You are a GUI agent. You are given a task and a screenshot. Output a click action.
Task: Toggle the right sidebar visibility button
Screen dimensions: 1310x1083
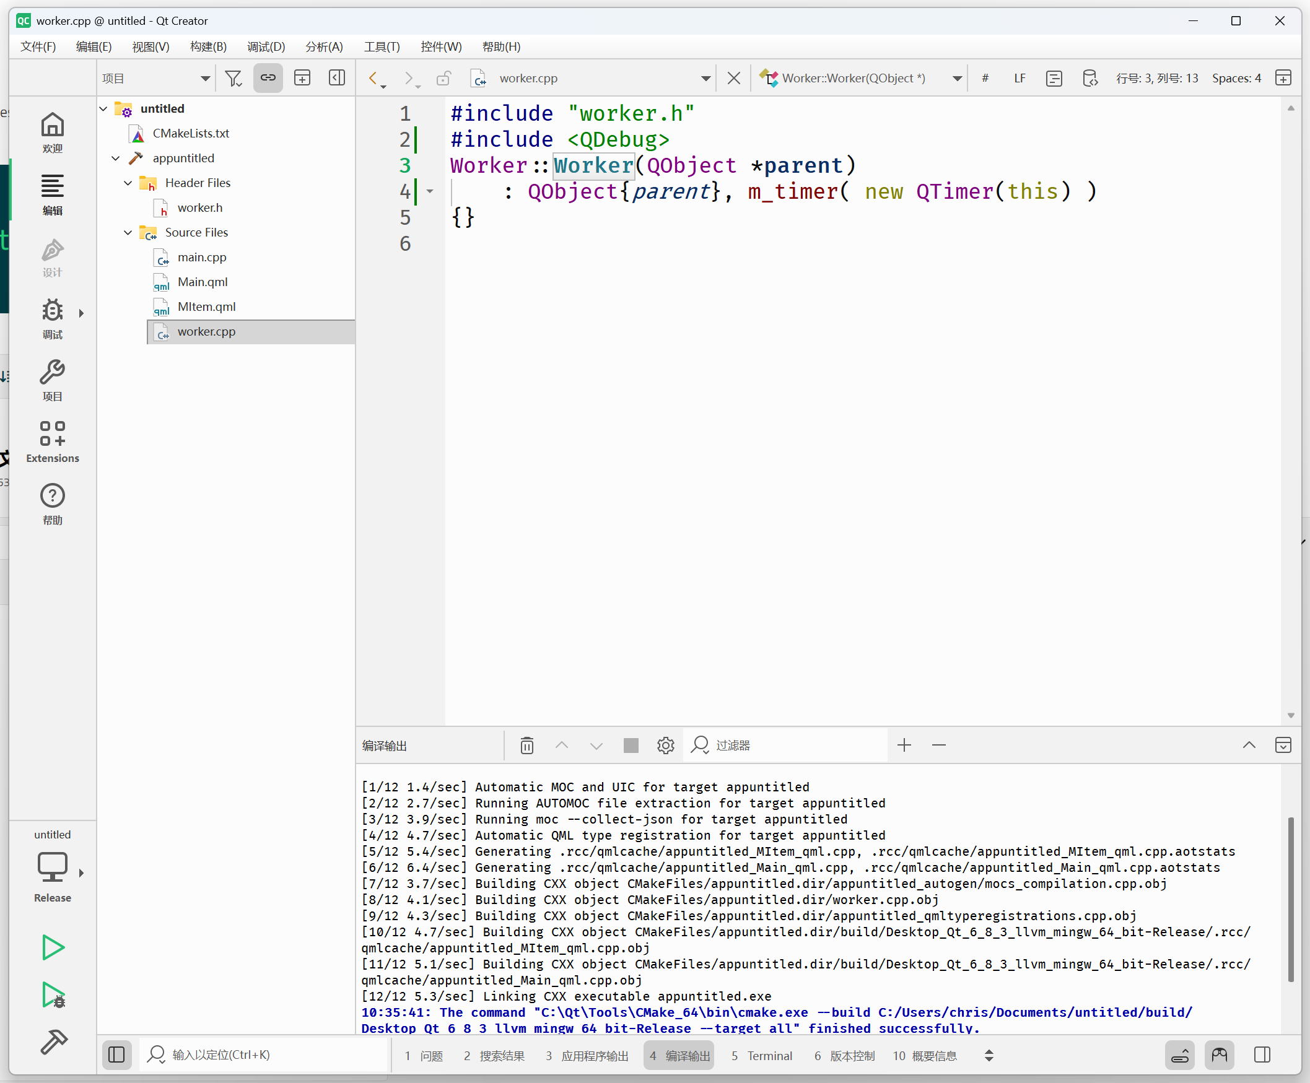pyautogui.click(x=1262, y=1055)
